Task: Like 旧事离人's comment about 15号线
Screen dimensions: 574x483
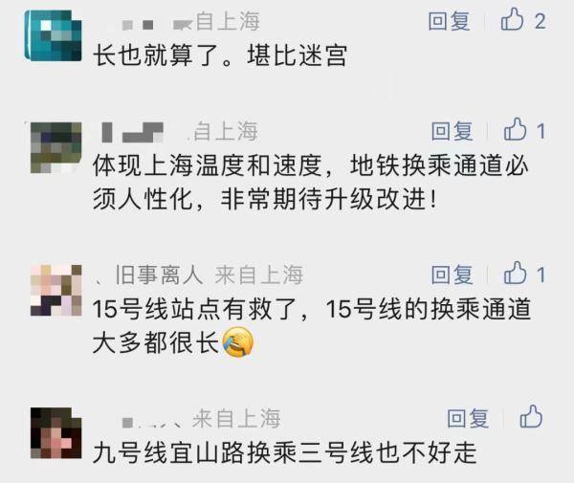Action: click(x=515, y=274)
